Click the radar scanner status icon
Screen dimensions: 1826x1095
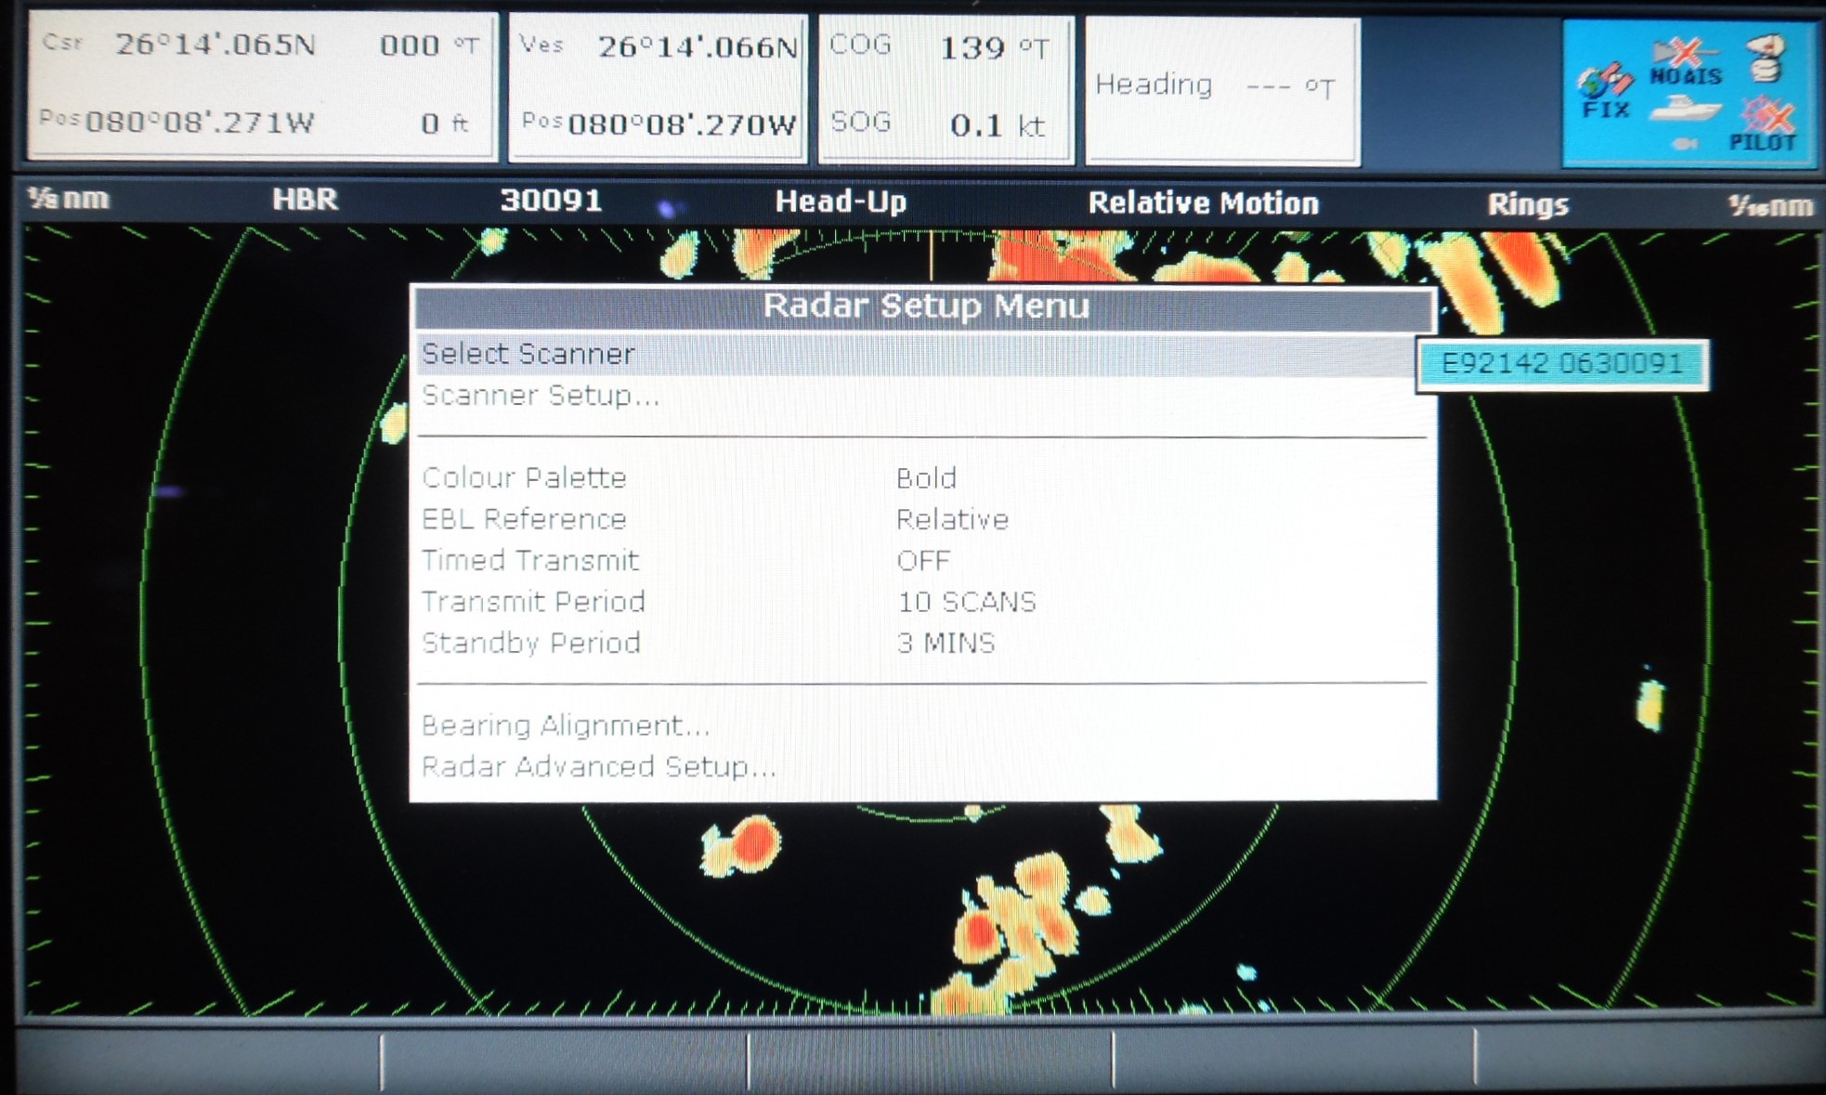click(x=1765, y=58)
